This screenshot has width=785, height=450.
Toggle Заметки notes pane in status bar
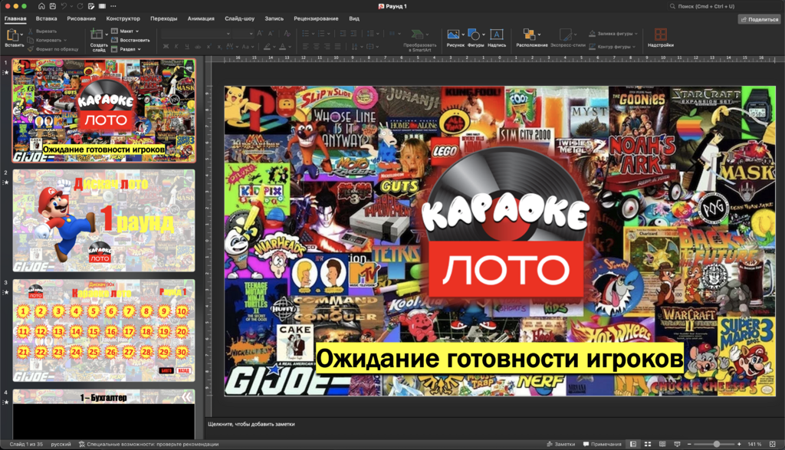tap(560, 444)
